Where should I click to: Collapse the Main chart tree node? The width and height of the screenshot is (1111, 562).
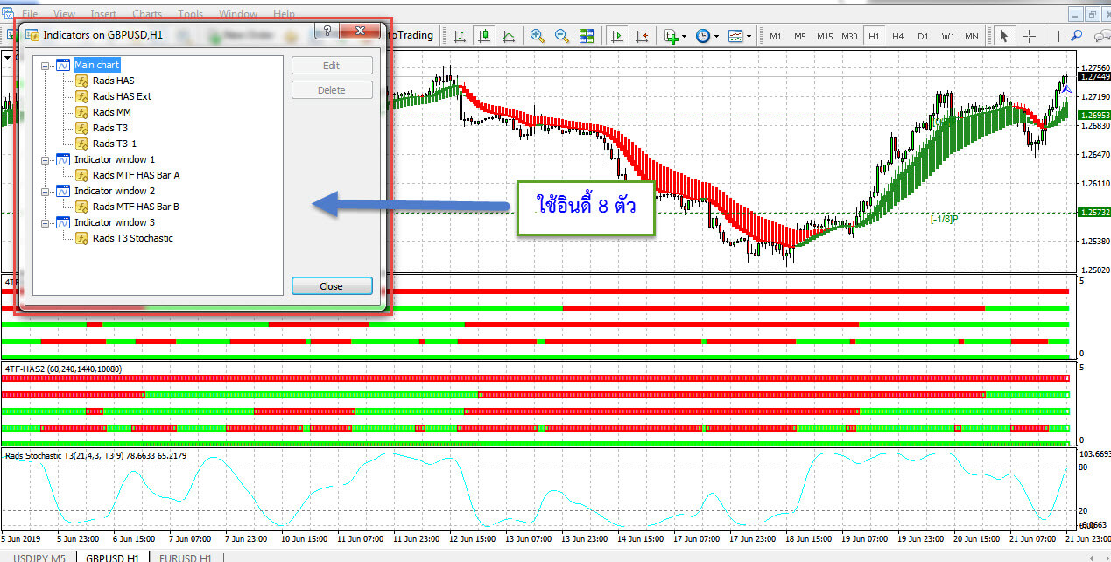click(46, 65)
